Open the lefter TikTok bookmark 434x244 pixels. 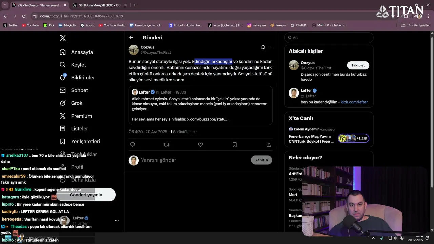tap(225, 25)
